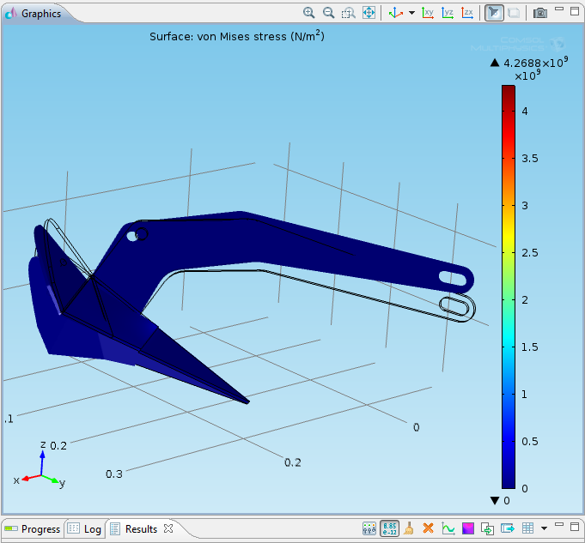Delete the table using orange X
Viewport: 585px width, 543px height.
pyautogui.click(x=428, y=528)
